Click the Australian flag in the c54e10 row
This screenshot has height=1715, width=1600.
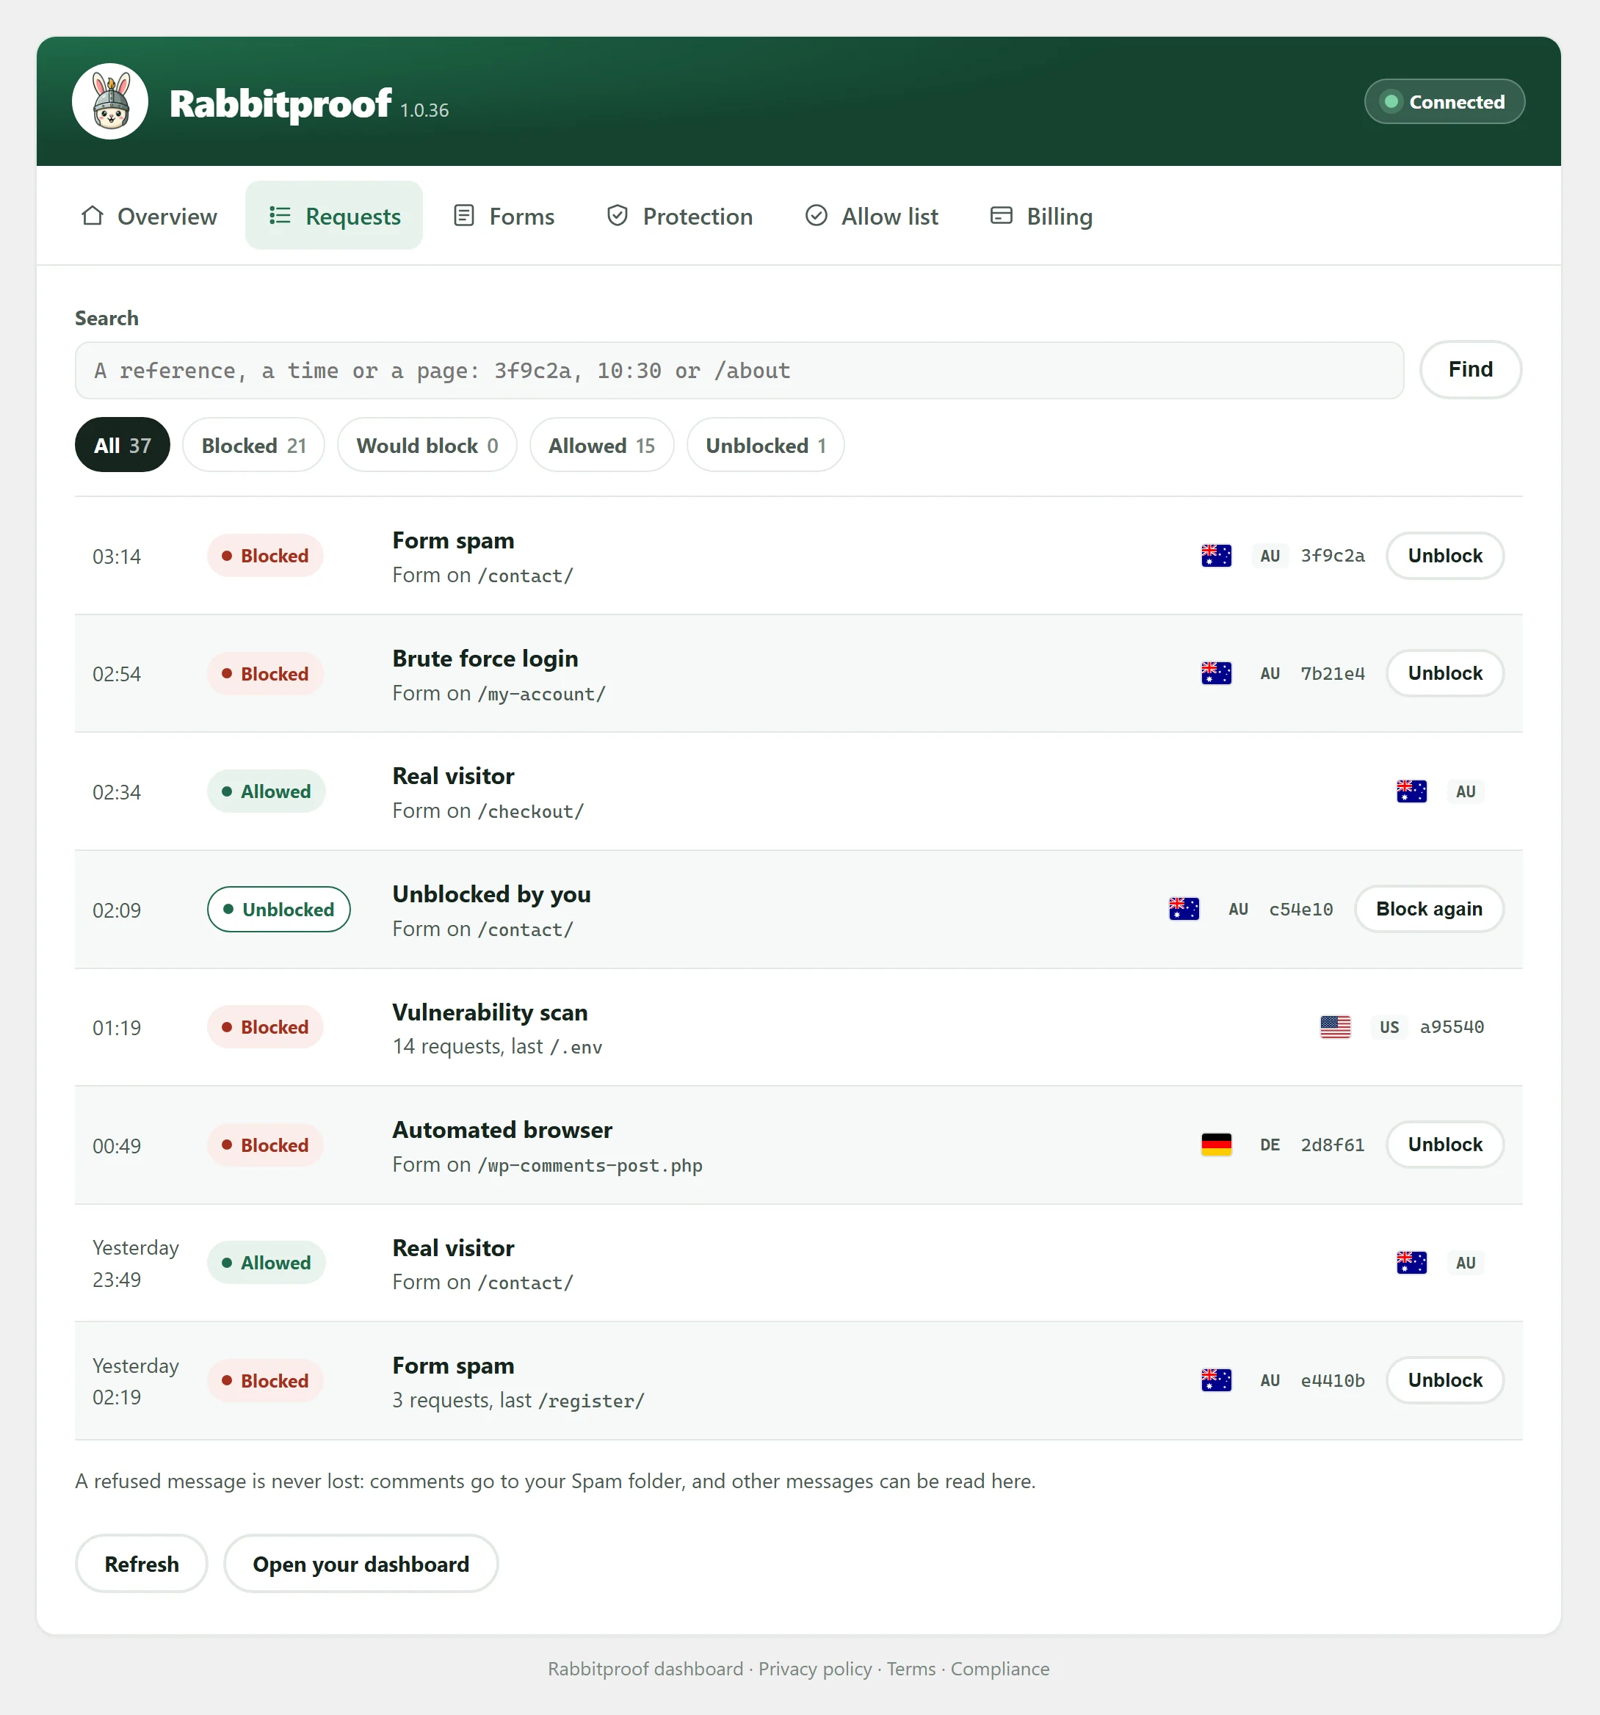1184,910
